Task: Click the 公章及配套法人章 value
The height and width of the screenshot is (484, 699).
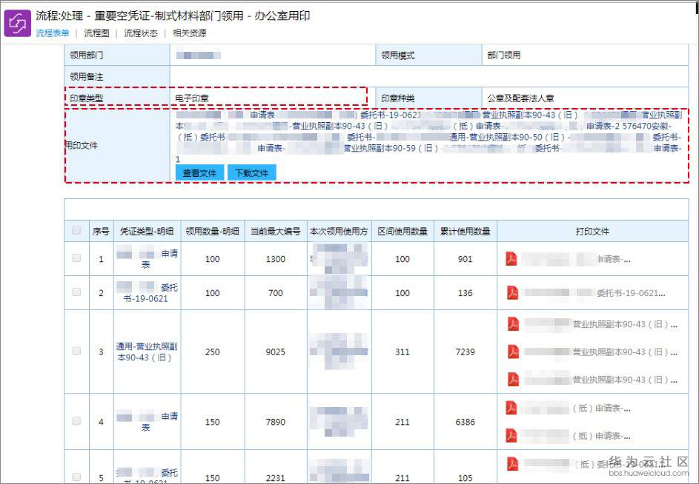Action: coord(520,98)
